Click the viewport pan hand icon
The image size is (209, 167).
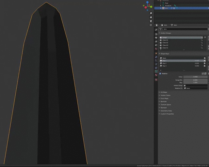click(x=151, y=17)
